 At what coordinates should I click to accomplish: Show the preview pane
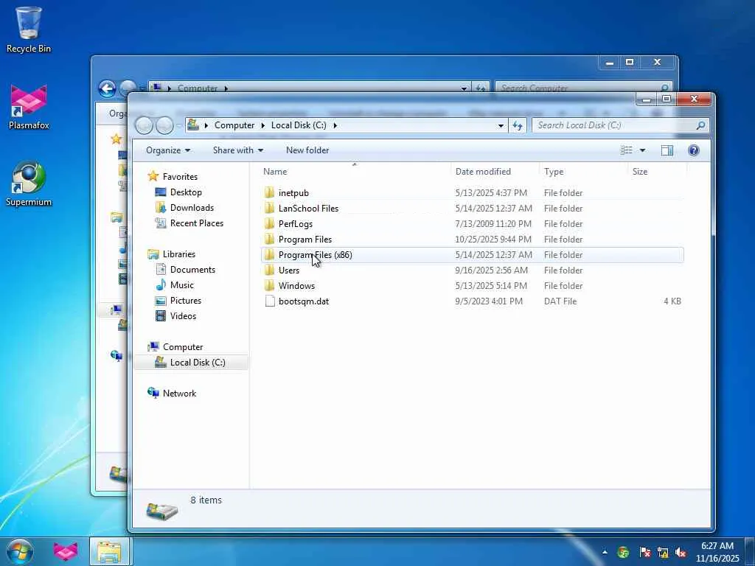coord(667,150)
